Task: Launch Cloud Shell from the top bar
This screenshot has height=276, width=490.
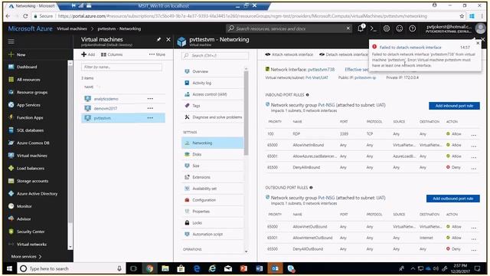Action: pyautogui.click(x=373, y=28)
